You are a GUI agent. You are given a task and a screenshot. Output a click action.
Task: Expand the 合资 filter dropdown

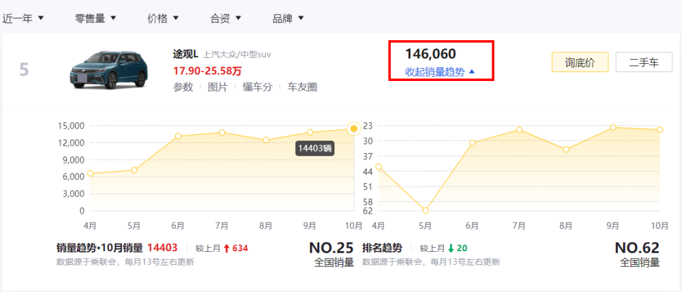pyautogui.click(x=225, y=18)
